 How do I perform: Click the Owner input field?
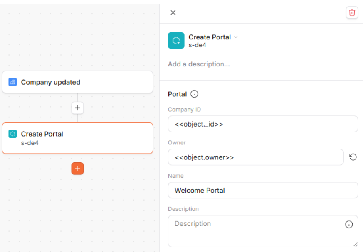coord(256,157)
